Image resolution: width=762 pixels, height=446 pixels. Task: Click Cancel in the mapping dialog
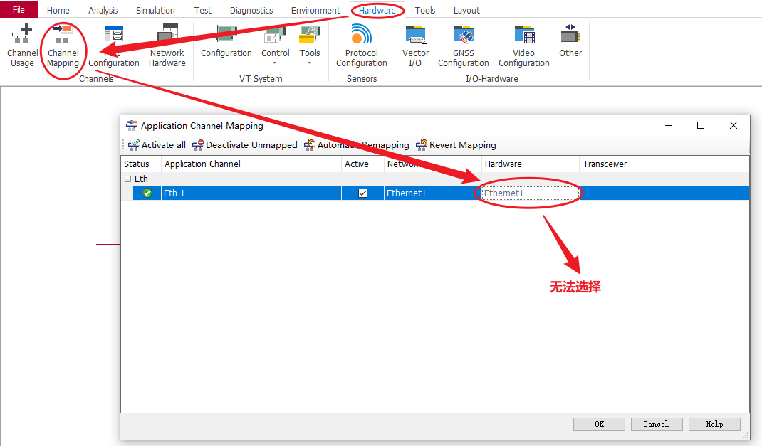[x=657, y=424]
